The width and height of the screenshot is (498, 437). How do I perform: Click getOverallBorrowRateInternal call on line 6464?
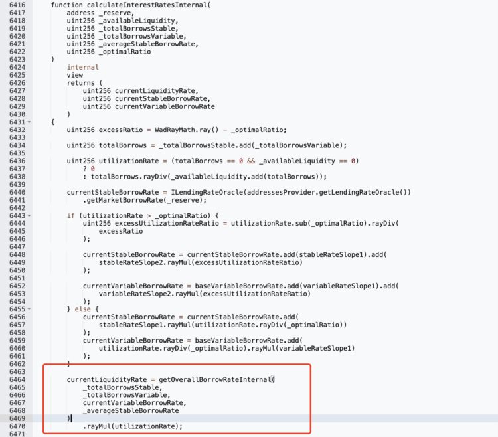coord(214,379)
